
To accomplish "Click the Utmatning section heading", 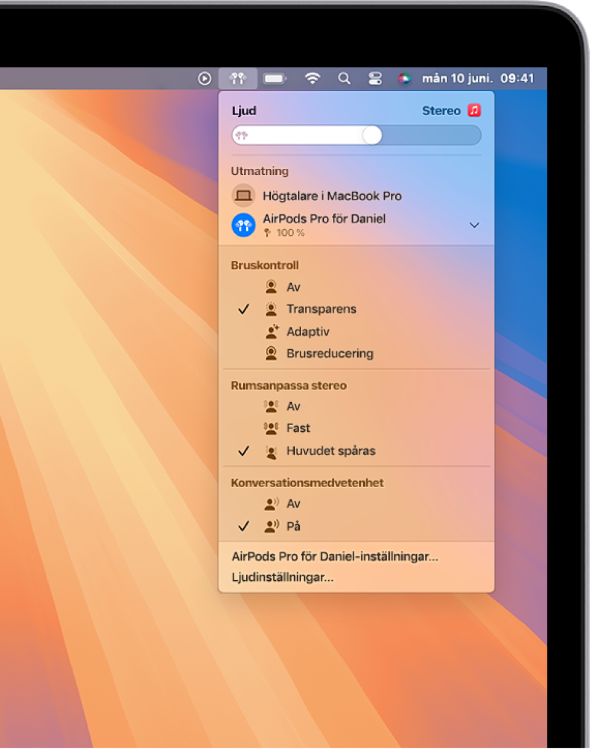I will click(260, 171).
